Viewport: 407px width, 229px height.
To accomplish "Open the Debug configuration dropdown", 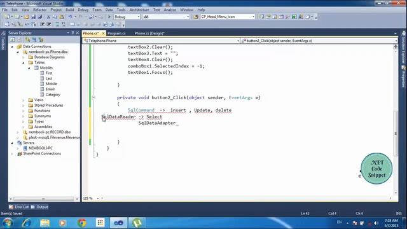I will 139,17.
